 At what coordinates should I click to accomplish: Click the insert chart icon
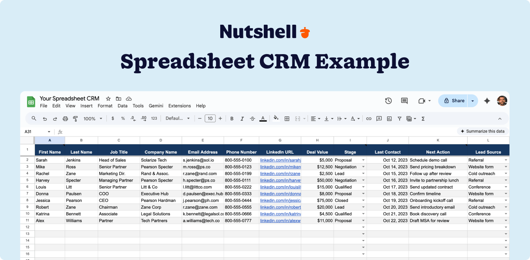coord(389,118)
